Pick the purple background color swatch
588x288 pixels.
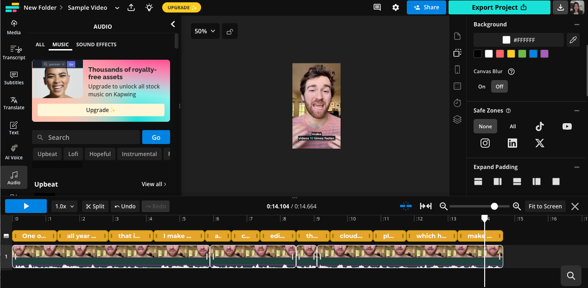point(544,54)
